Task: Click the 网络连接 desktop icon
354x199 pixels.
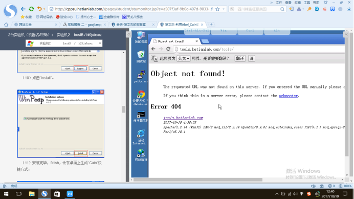Action: click(141, 155)
